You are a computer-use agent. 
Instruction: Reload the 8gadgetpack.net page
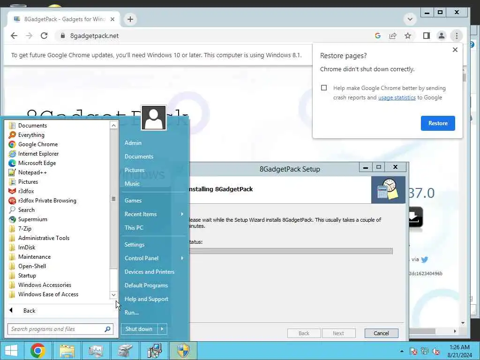(x=44, y=36)
